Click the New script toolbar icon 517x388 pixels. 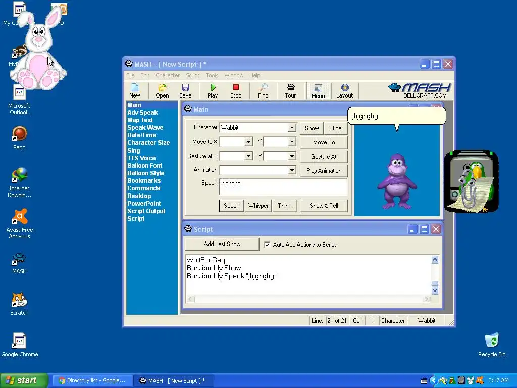(134, 91)
